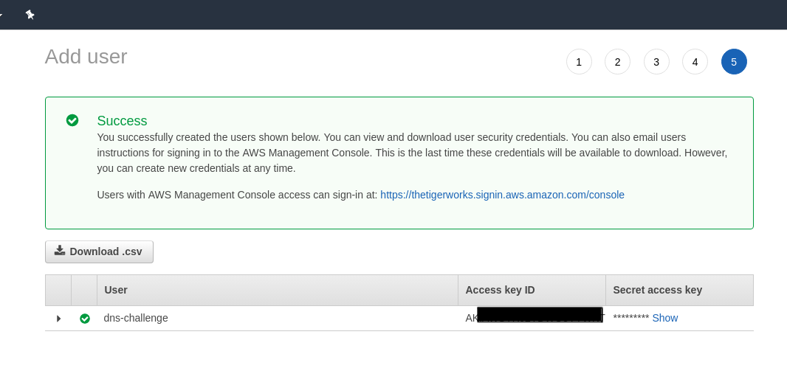Click the redacted access key ID value

tap(539, 316)
